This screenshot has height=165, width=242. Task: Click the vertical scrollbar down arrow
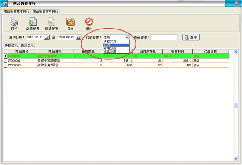point(235,159)
